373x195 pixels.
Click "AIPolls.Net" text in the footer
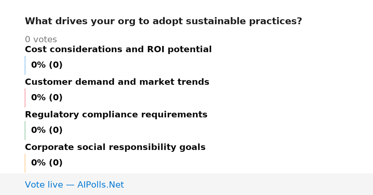click(101, 185)
